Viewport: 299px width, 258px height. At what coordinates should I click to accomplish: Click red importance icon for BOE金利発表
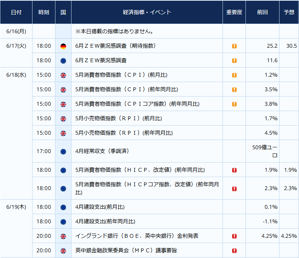[234, 236]
